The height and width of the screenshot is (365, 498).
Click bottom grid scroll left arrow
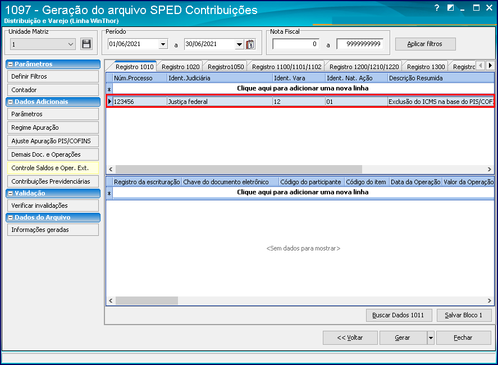pyautogui.click(x=111, y=300)
